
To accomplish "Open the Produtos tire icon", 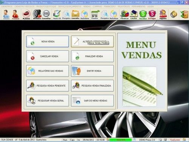I will pyautogui.click(x=37, y=14).
